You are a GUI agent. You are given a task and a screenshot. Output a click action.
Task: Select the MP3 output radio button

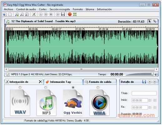46,87
